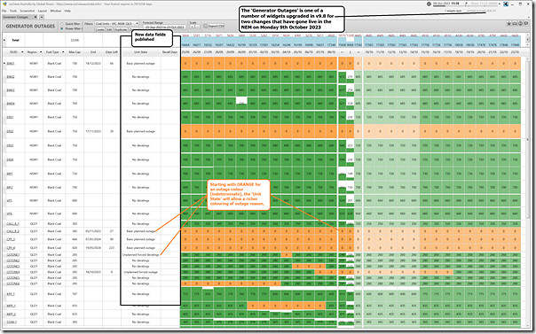The height and width of the screenshot is (334, 536).
Task: Click the star favourite icon in widget header
Action: (x=508, y=24)
